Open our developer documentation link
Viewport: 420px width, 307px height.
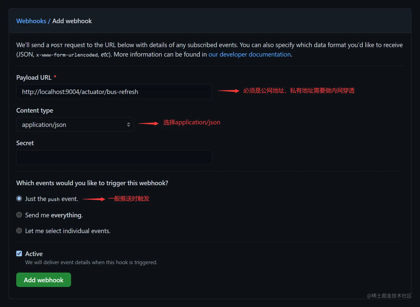point(249,54)
